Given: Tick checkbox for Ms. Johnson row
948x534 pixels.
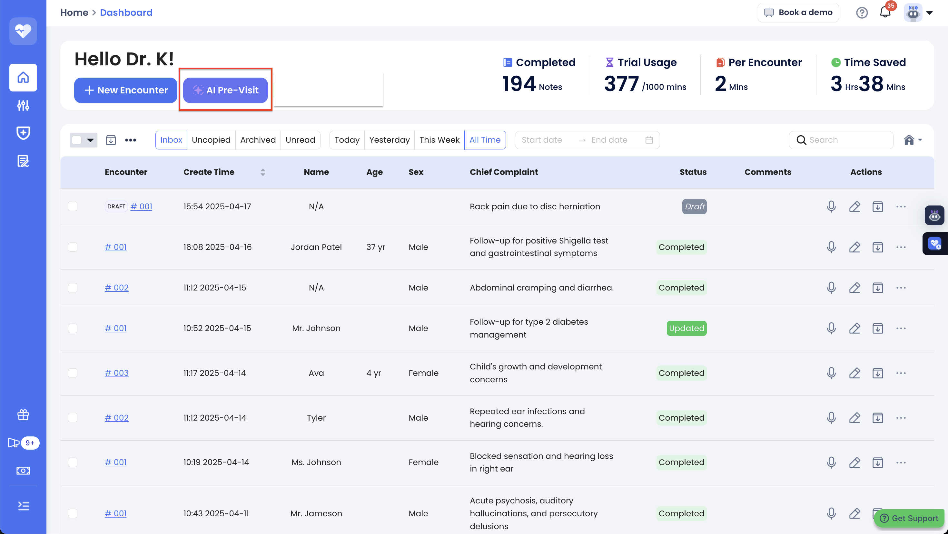Looking at the screenshot, I should [73, 462].
